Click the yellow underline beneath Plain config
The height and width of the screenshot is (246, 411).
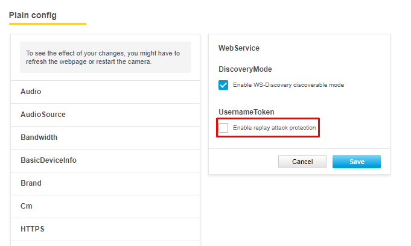pyautogui.click(x=48, y=24)
